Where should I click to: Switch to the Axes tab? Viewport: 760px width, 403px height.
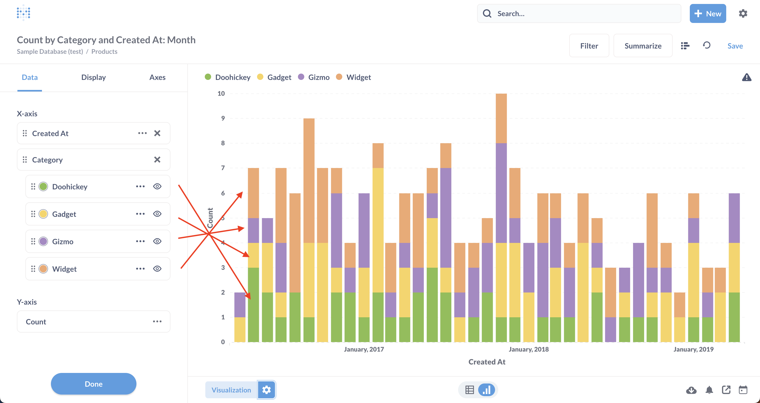[x=157, y=77]
